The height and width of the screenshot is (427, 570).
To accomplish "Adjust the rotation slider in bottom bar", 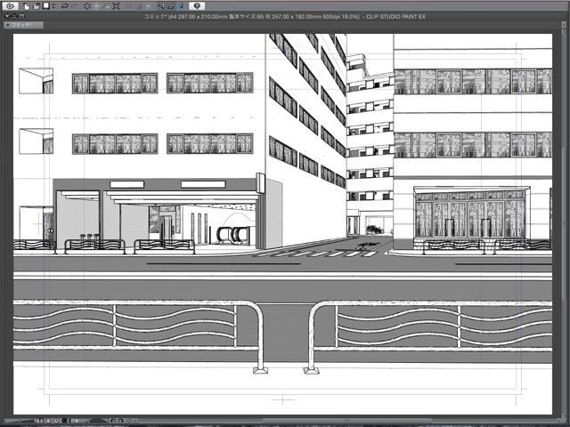I will (99, 421).
